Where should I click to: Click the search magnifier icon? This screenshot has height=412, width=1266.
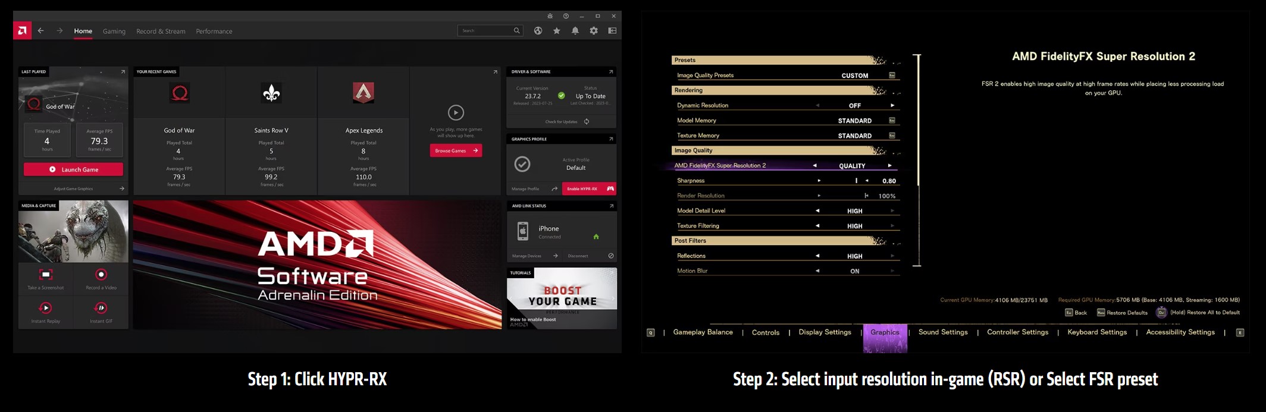click(516, 30)
